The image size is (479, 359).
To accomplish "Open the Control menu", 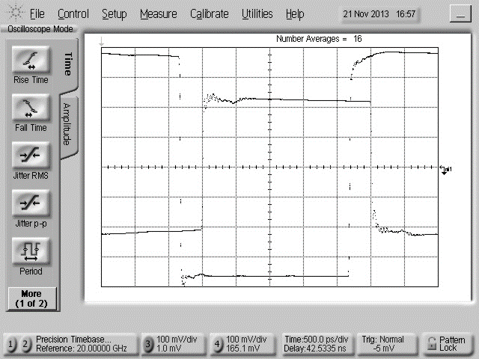I will 73,13.
